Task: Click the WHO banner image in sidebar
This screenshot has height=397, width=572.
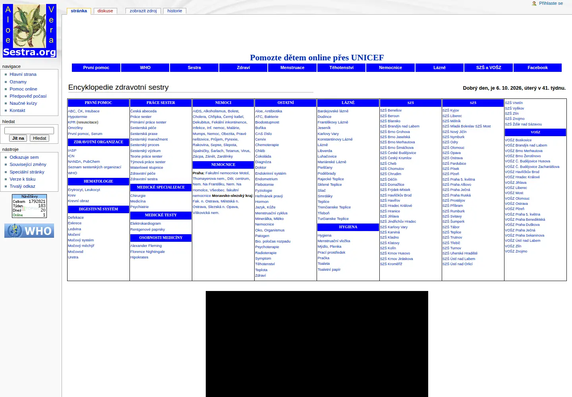Action: (x=29, y=231)
